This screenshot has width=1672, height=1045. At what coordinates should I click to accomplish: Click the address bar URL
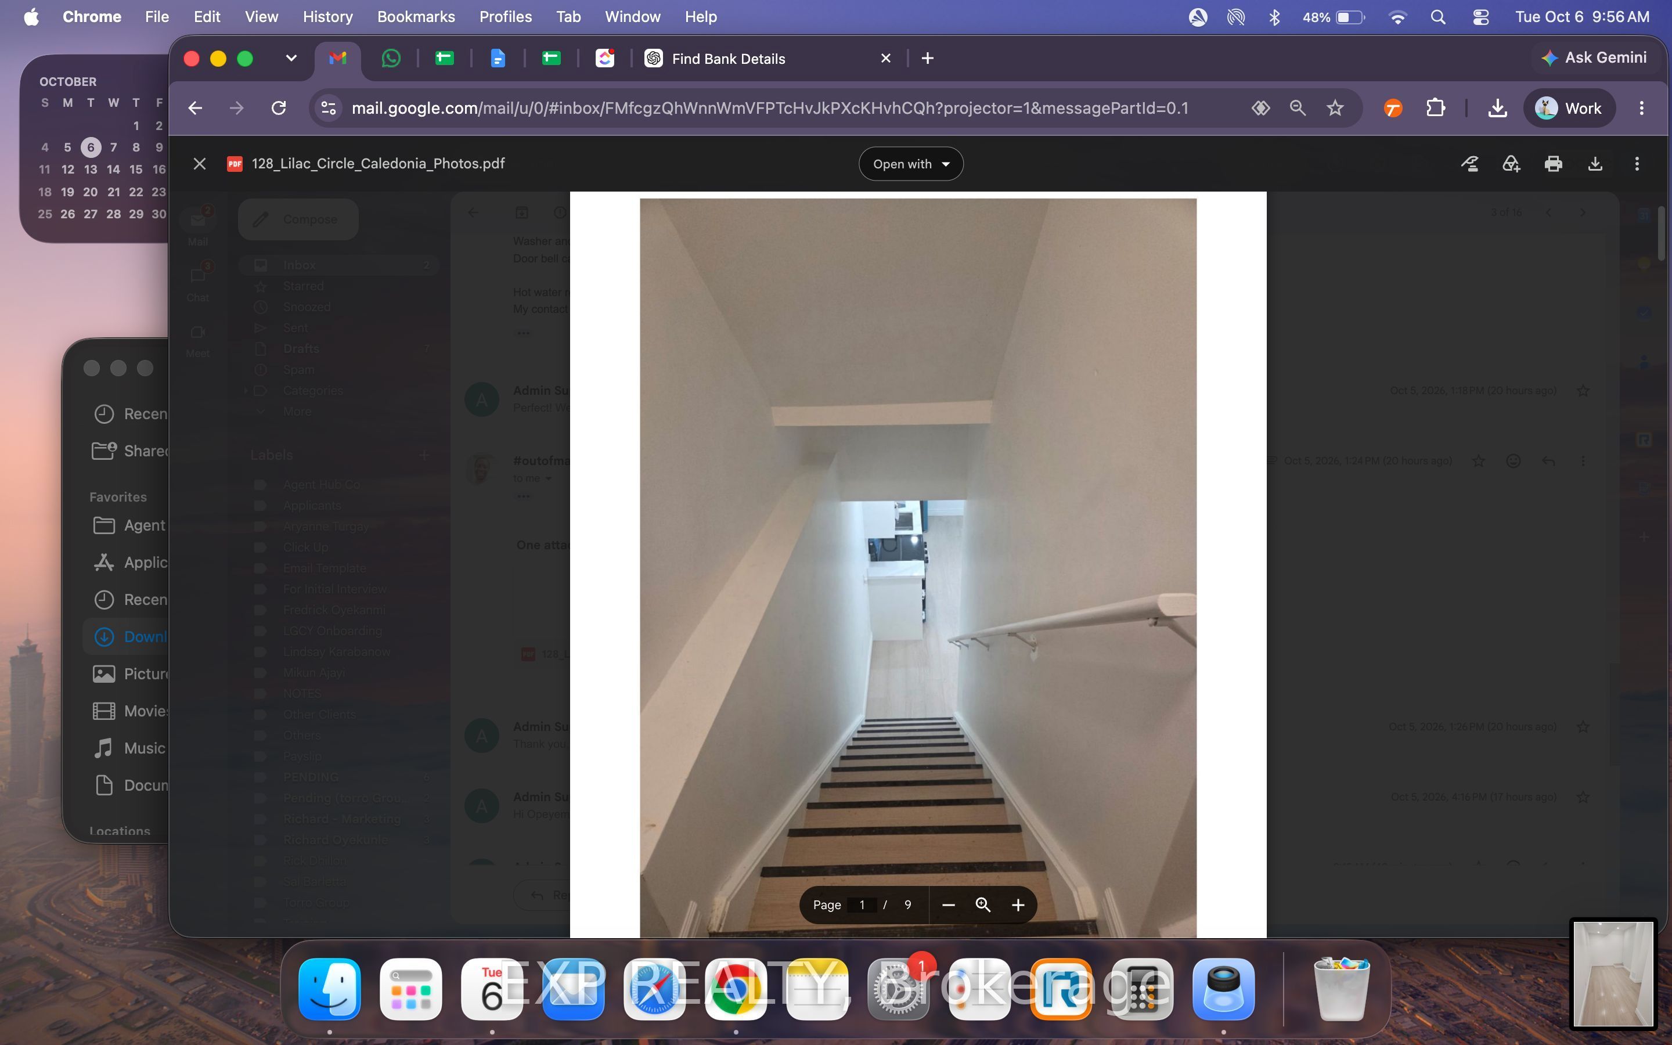770,108
